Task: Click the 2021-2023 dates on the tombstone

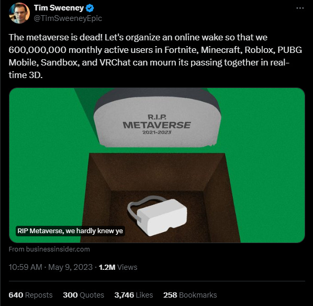Action: (157, 133)
